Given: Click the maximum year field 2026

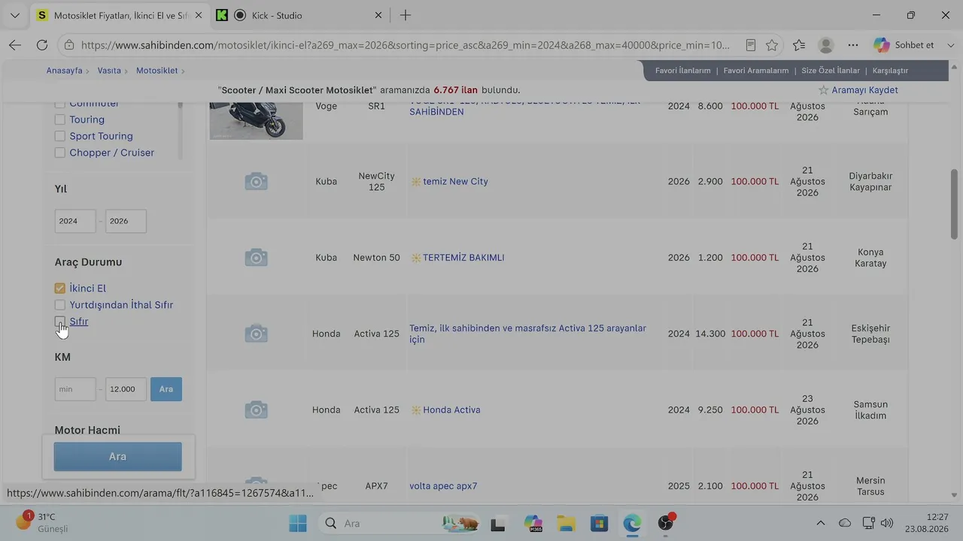Looking at the screenshot, I should [126, 221].
